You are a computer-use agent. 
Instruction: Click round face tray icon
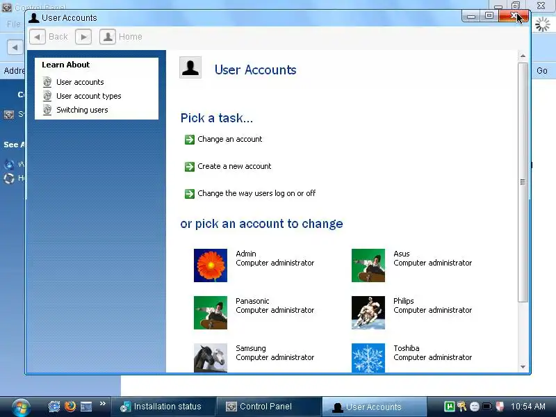tap(475, 407)
